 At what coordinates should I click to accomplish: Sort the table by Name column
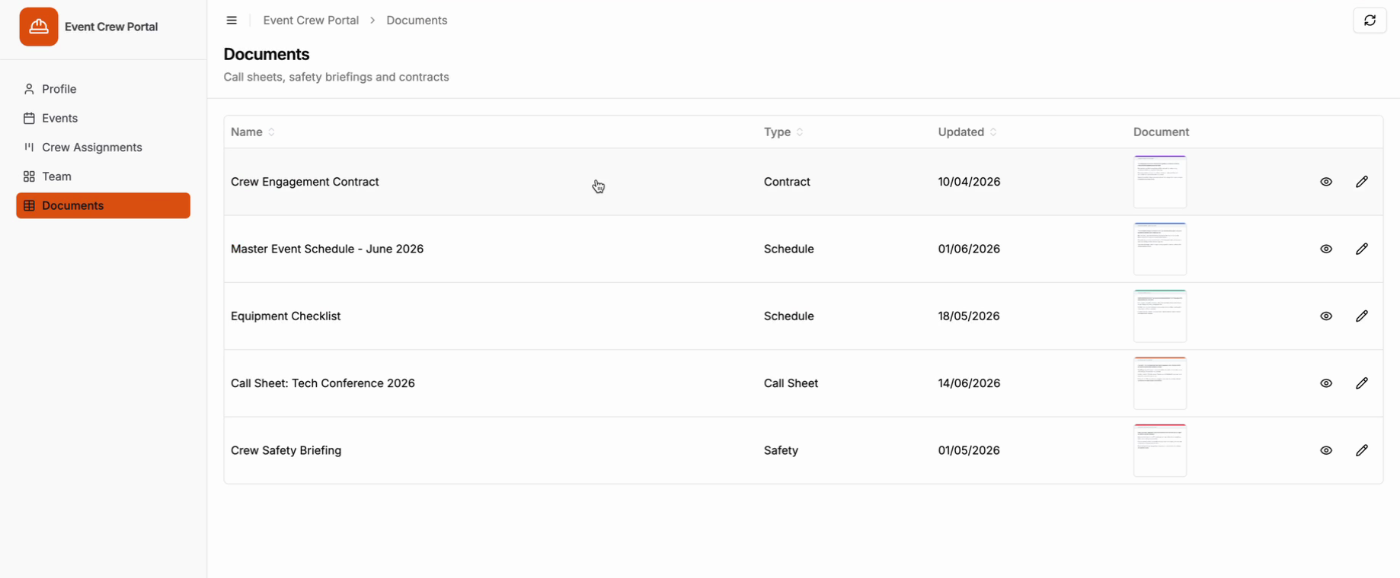pos(253,132)
